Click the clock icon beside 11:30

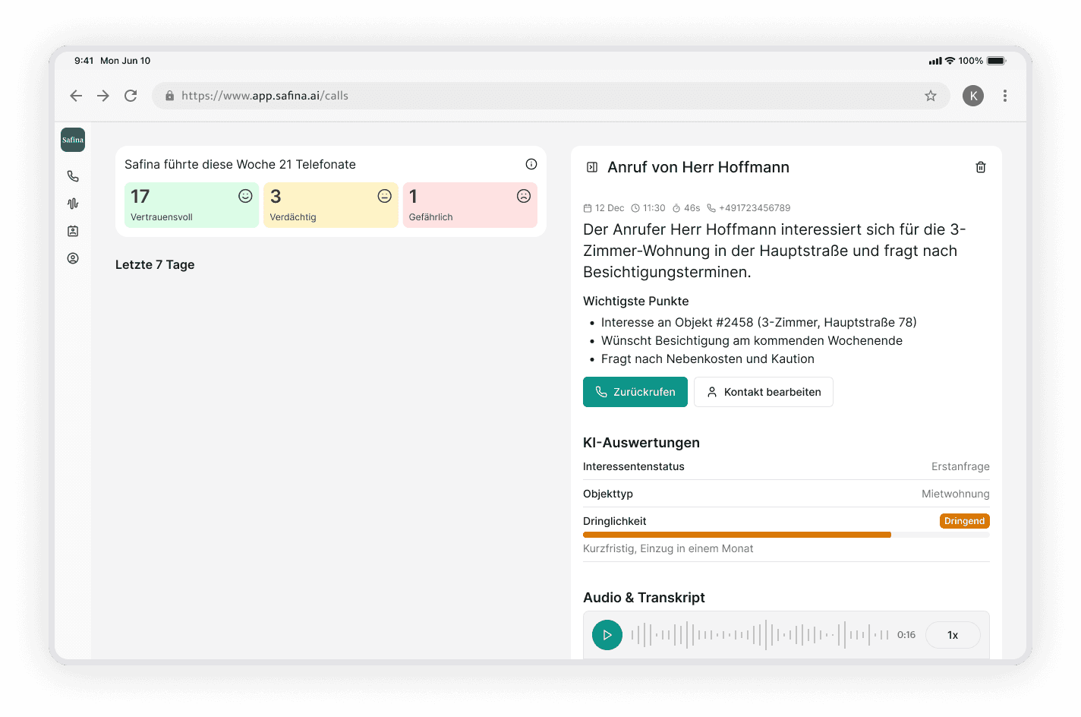635,208
